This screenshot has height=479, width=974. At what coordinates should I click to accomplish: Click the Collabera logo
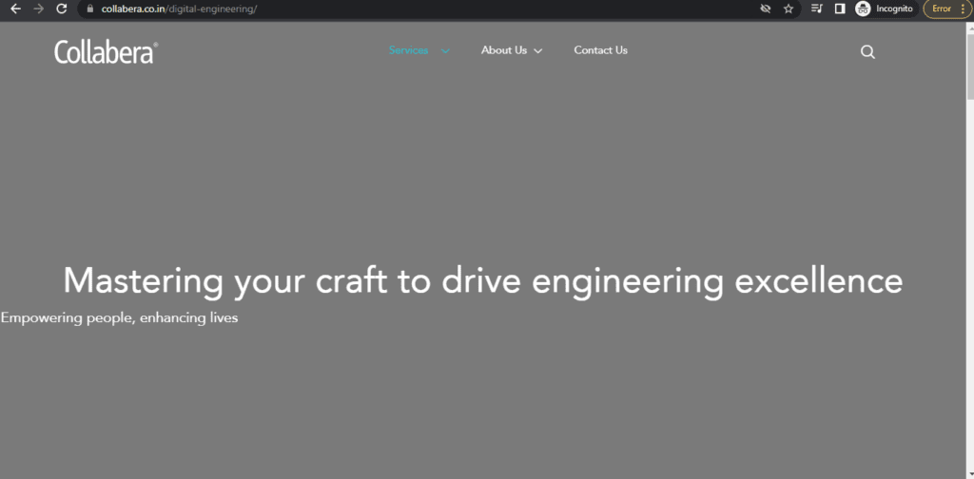point(106,52)
